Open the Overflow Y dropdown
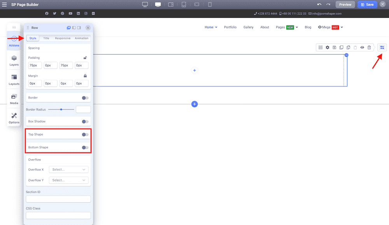The width and height of the screenshot is (389, 225). 69,180
